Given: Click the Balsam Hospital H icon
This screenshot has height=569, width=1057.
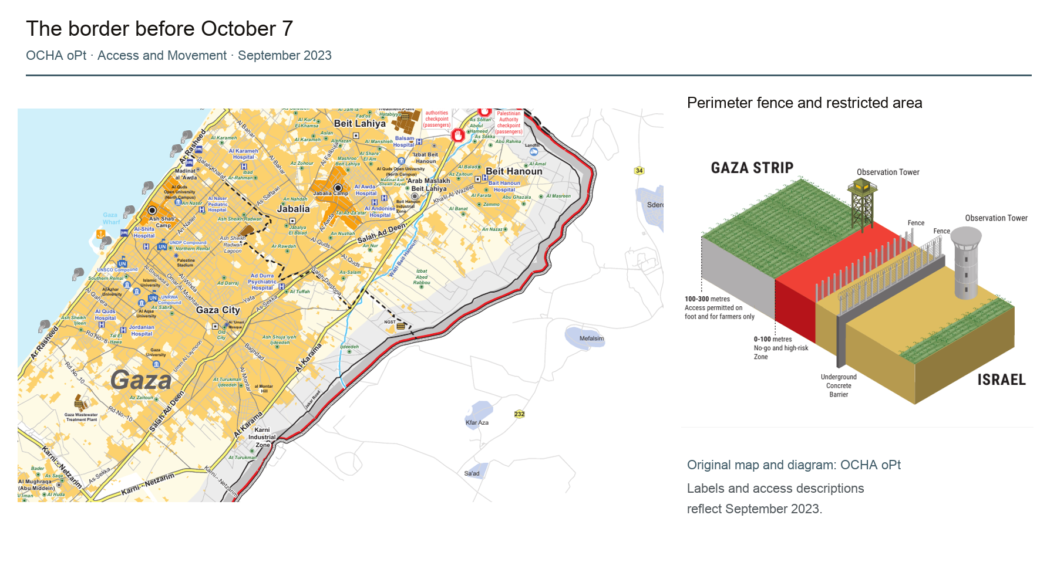Looking at the screenshot, I should 419,141.
